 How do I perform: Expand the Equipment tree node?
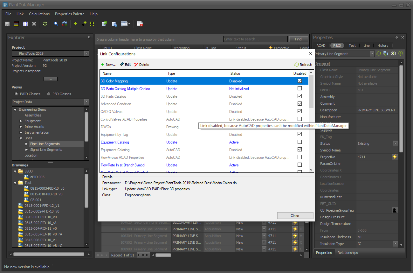pyautogui.click(x=21, y=121)
